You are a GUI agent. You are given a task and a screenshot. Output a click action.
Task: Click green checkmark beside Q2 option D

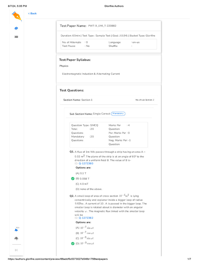click(73, 244)
